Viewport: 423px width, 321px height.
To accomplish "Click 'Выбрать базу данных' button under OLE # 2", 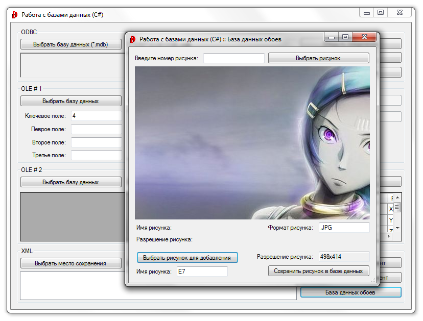I will pyautogui.click(x=71, y=182).
